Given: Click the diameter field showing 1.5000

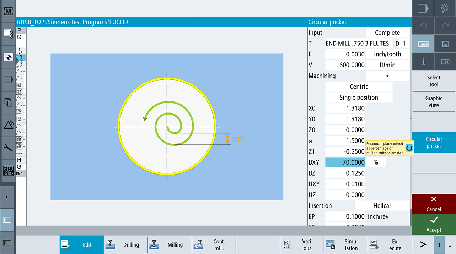Looking at the screenshot, I should [x=345, y=141].
